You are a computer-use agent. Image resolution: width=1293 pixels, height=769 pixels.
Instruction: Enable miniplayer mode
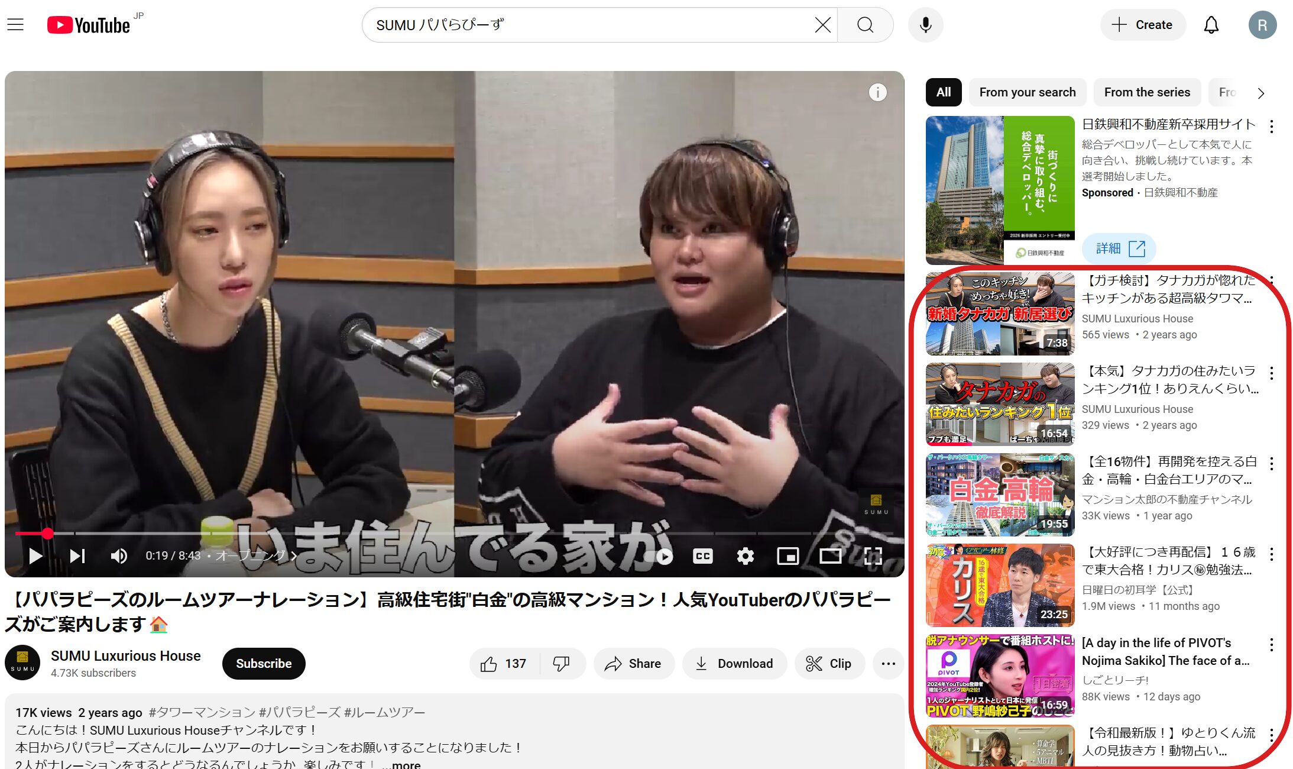pyautogui.click(x=788, y=556)
